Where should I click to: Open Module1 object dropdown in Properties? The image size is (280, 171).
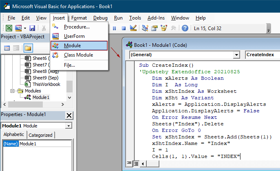pyautogui.click(x=68, y=126)
